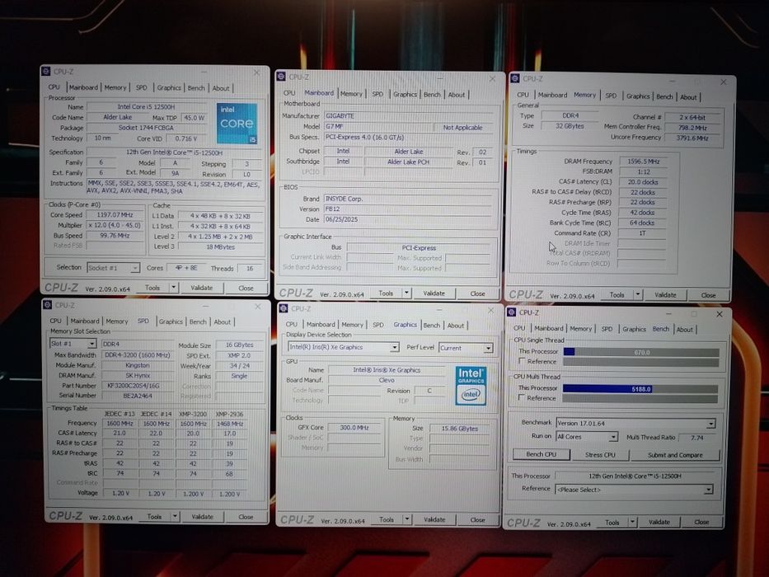769x577 pixels.
Task: Switch to Mainboard tab in the CPU window
Action: point(83,87)
